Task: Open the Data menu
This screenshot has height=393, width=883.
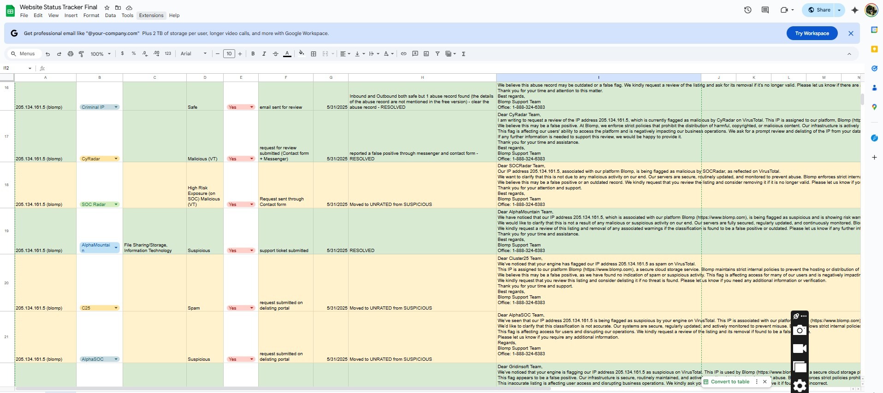Action: point(110,15)
